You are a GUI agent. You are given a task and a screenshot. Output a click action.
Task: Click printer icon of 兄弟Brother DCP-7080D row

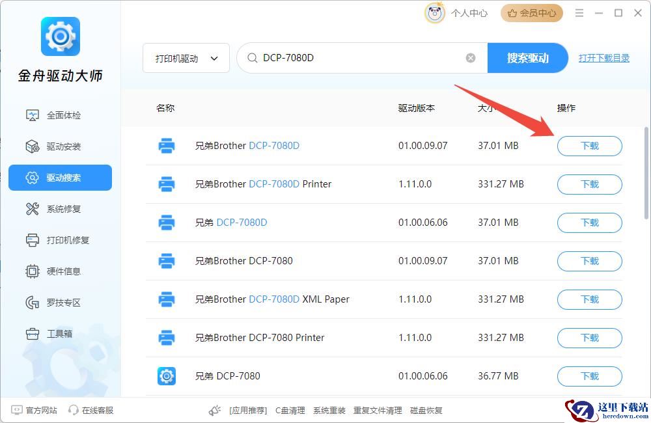point(167,146)
